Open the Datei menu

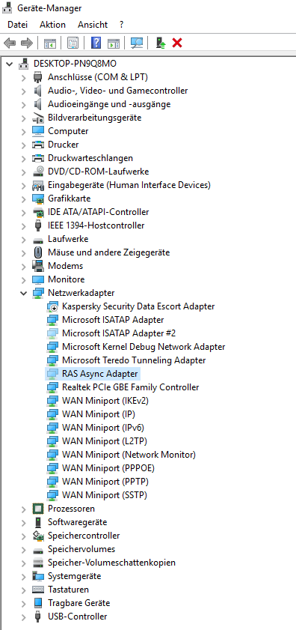click(18, 25)
